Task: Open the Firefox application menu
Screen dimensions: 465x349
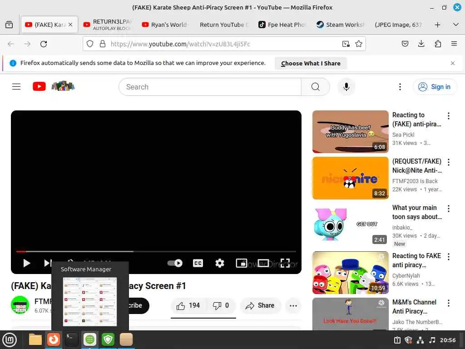Action: [454, 44]
